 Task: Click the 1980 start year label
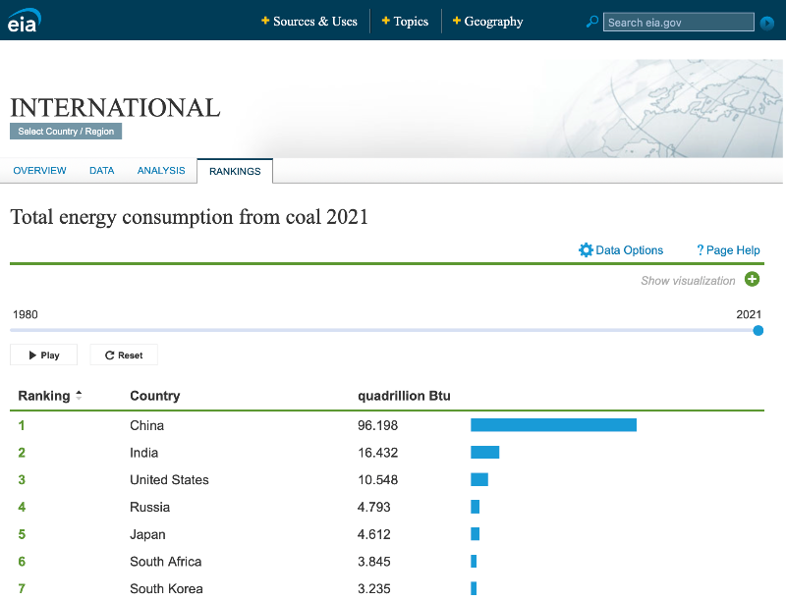pos(26,314)
